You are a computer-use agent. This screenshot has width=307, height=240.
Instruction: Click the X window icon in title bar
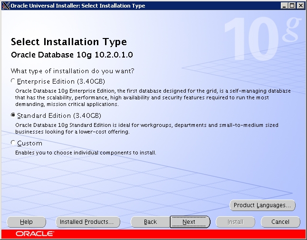pos(6,6)
